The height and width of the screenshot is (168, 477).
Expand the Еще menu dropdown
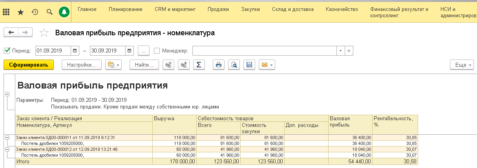pos(462,65)
